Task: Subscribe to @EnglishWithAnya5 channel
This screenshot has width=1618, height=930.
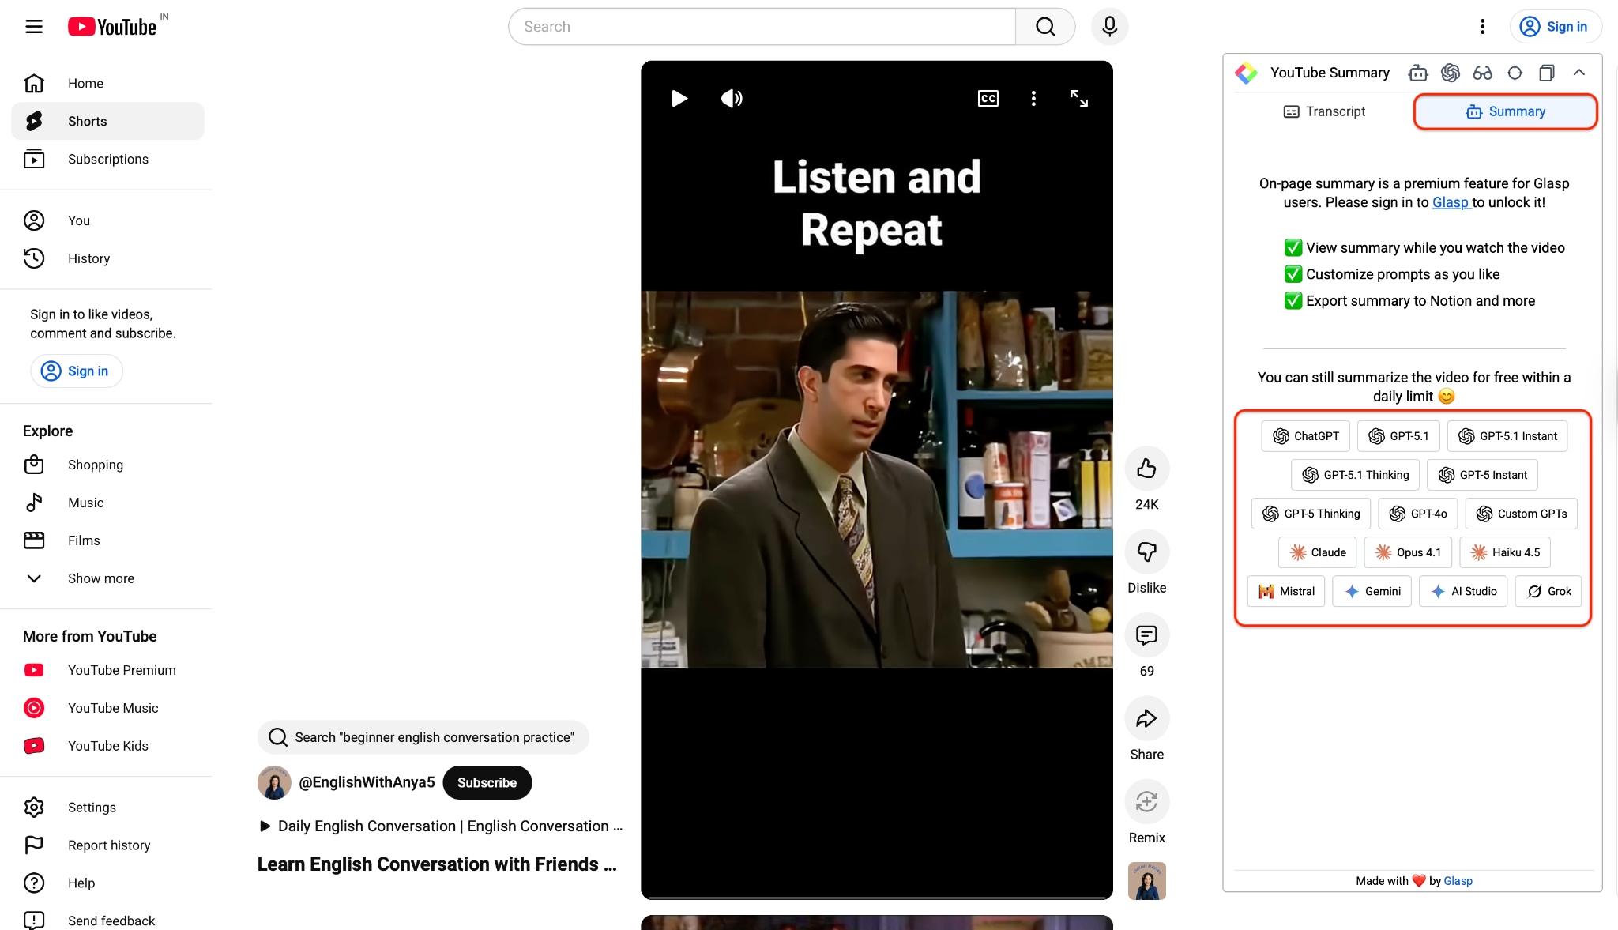Action: [x=487, y=782]
